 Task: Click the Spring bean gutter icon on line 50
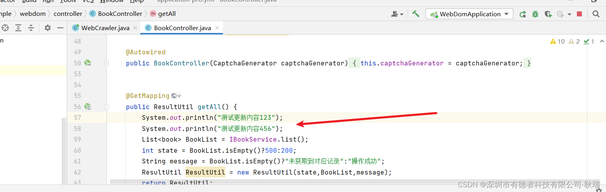87,63
